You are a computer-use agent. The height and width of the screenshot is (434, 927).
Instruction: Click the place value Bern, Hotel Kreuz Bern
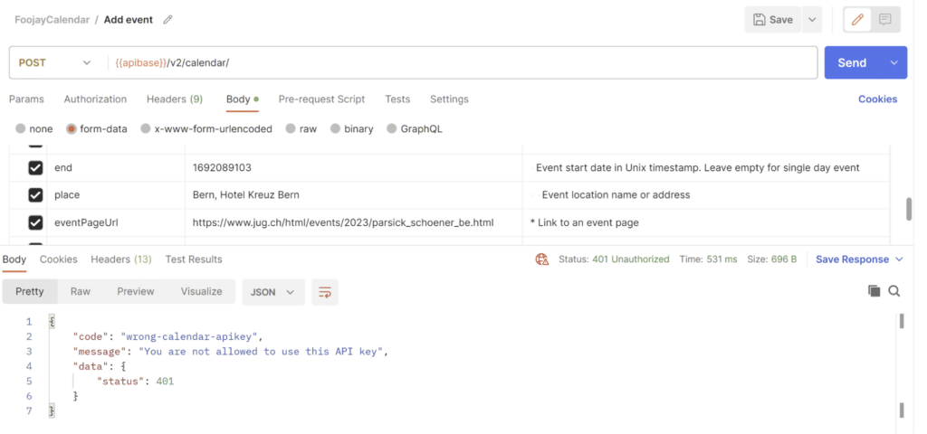(x=246, y=195)
